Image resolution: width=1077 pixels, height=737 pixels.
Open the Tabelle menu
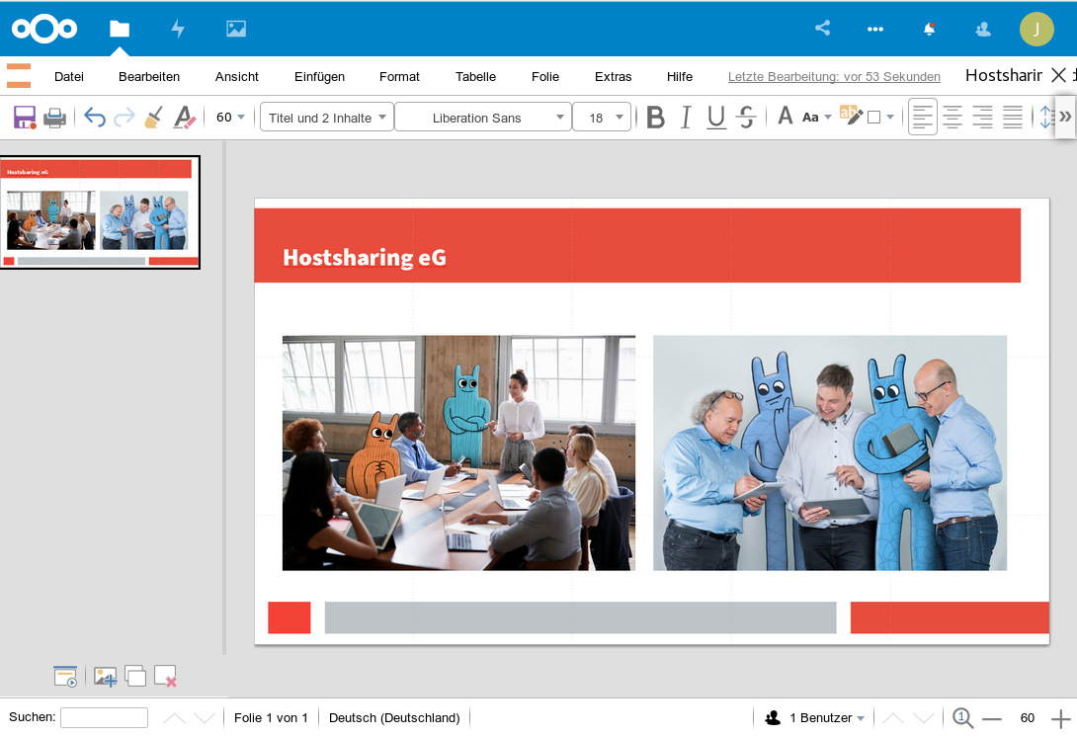coord(475,77)
